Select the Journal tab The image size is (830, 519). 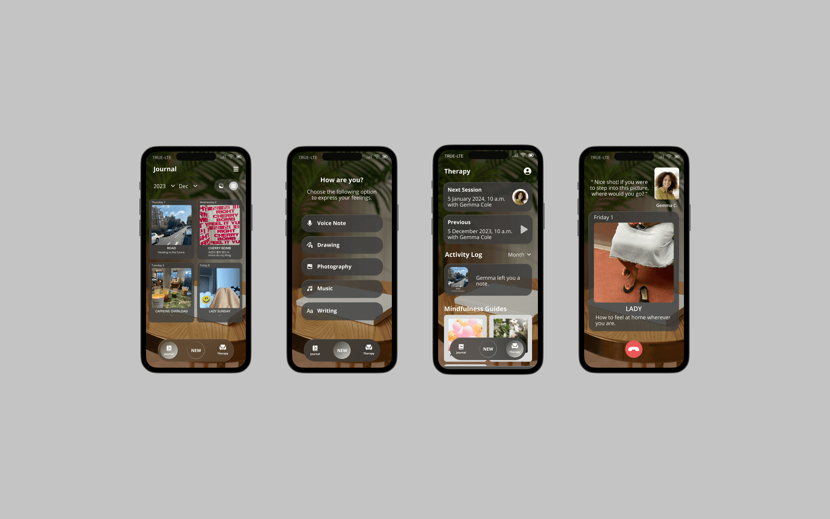168,350
